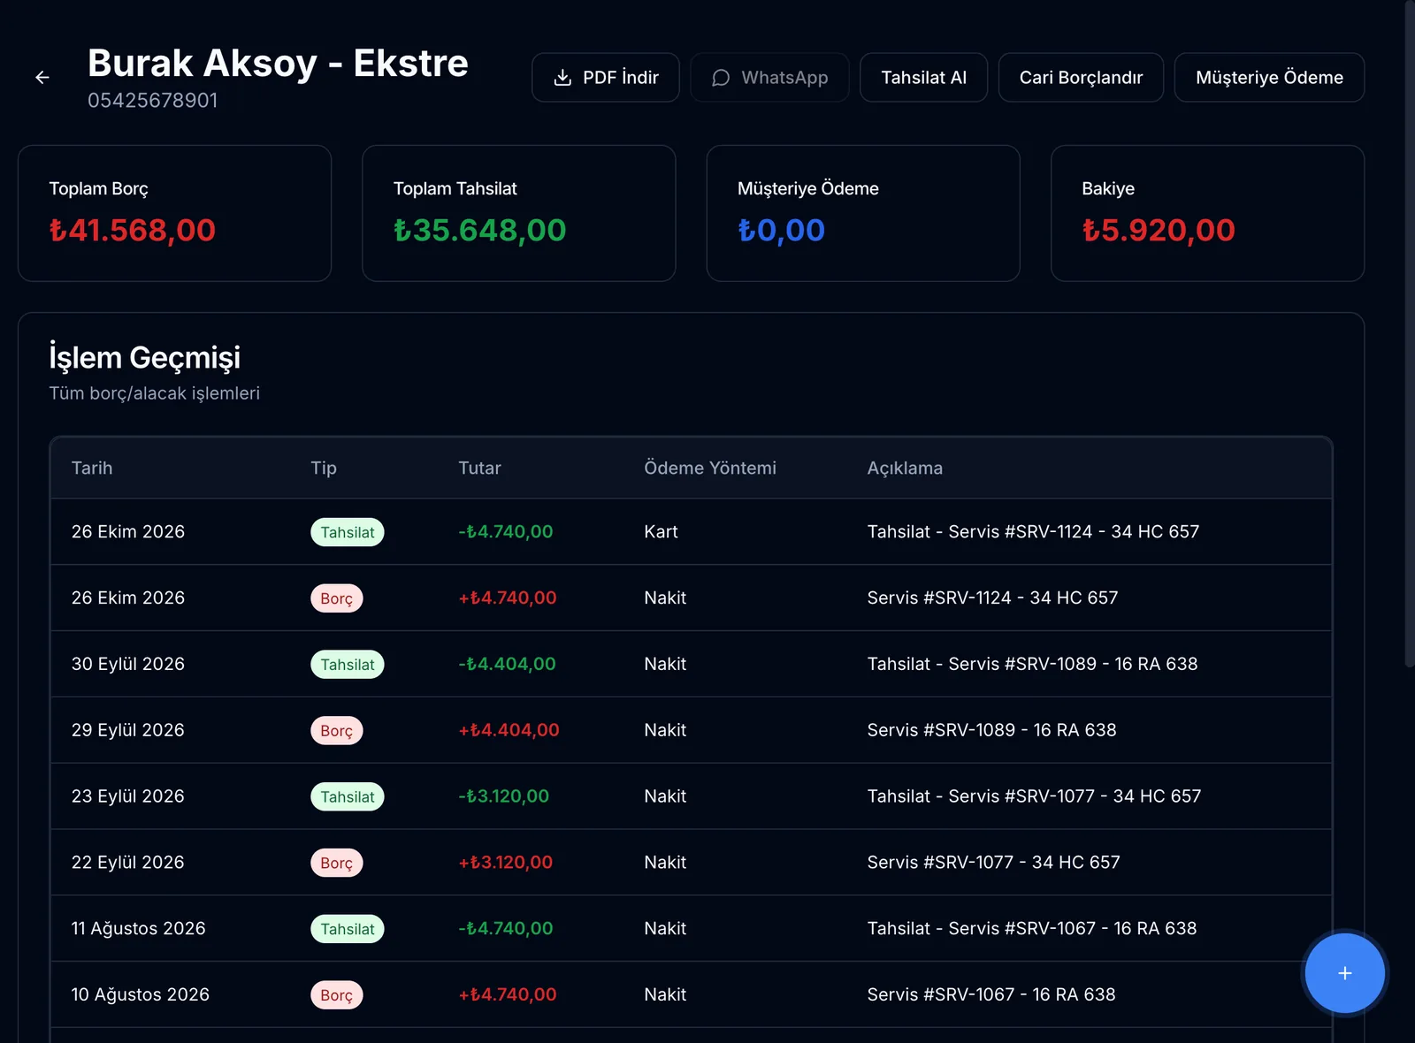Click the Tahsilat badge for SRV-1124
The width and height of the screenshot is (1415, 1043).
[348, 532]
